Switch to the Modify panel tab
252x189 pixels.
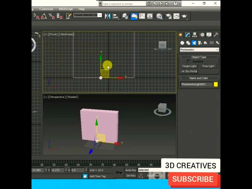(x=187, y=35)
